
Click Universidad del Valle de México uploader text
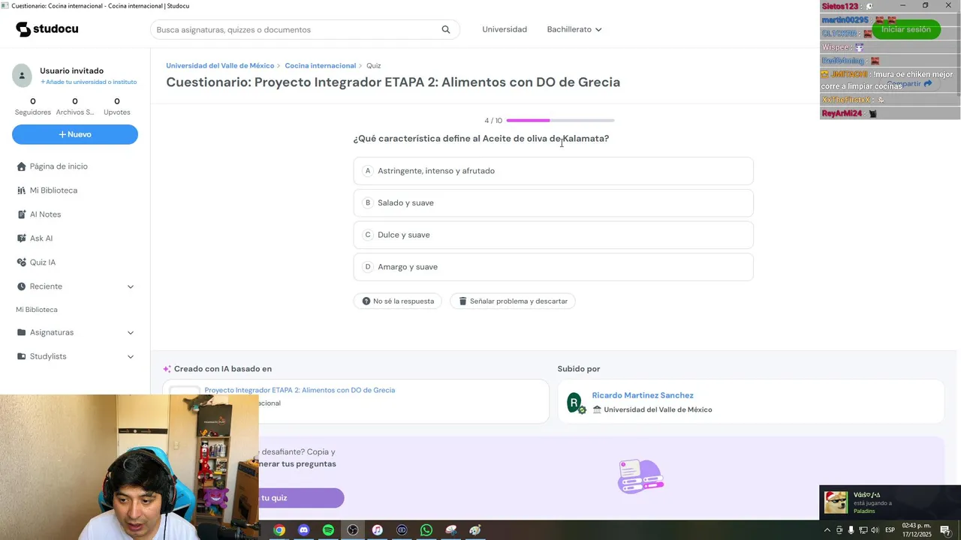click(x=658, y=409)
